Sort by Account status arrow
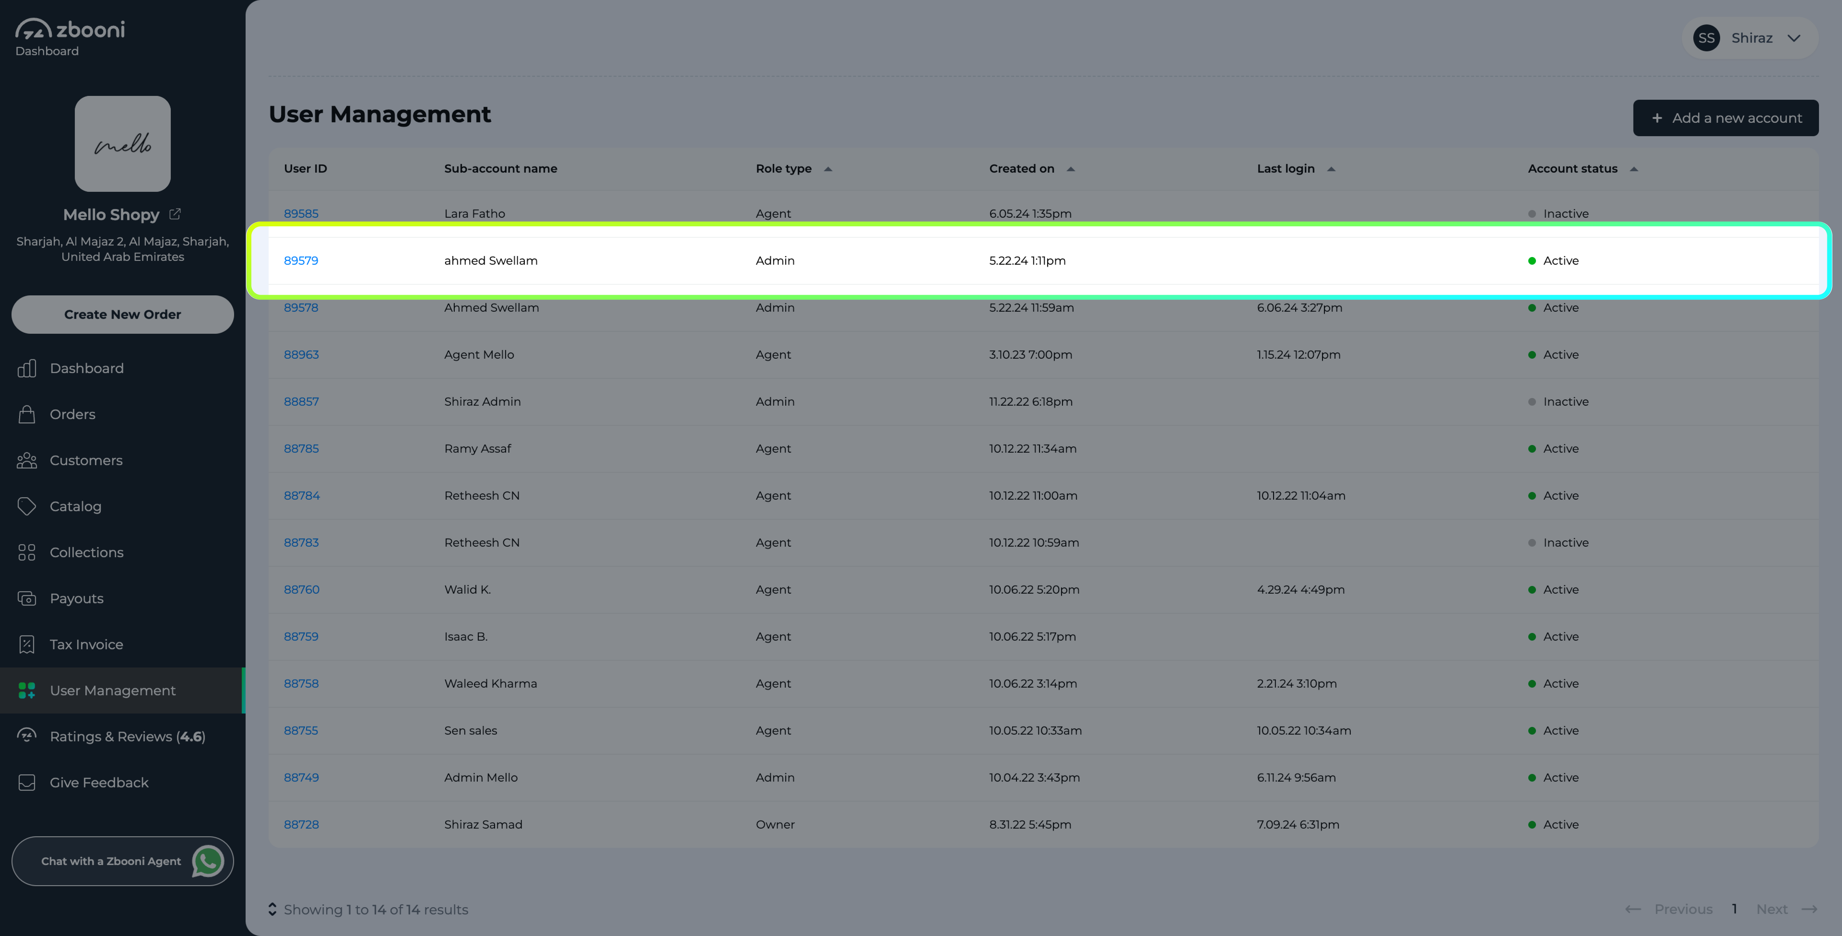 point(1633,169)
